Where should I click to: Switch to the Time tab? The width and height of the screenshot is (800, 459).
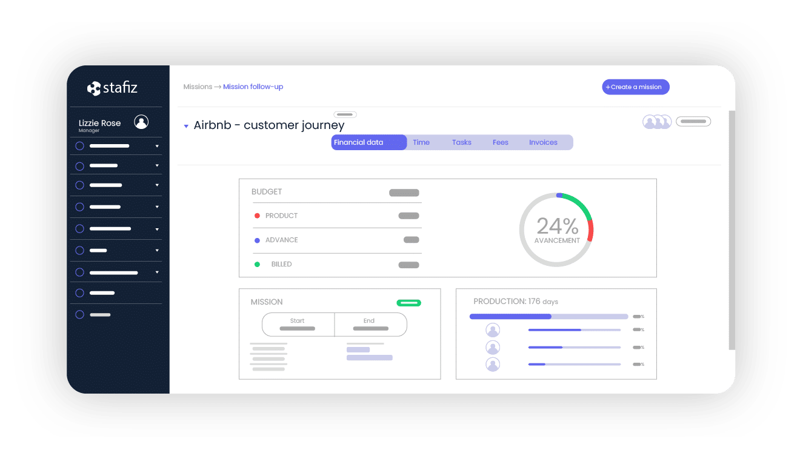(x=421, y=142)
